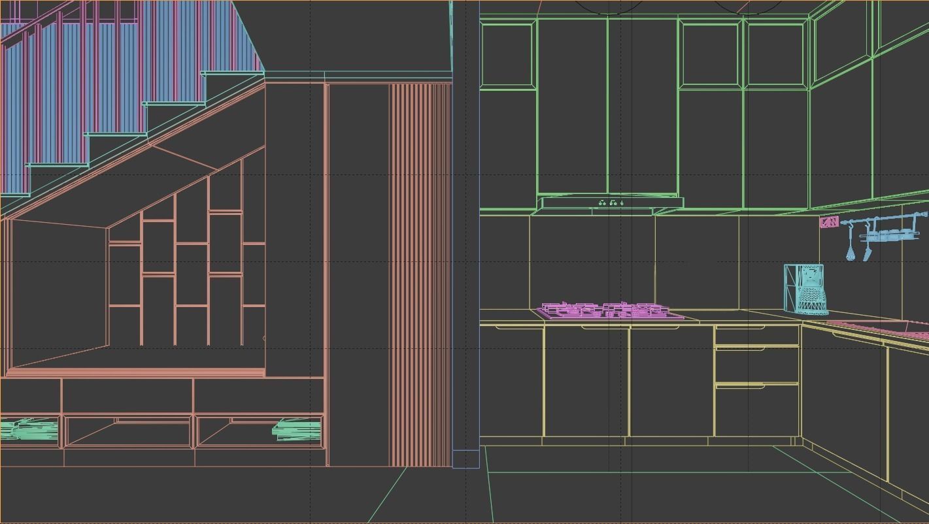Select the blue pillar between stairs and kitchen
Viewport: 929px width, 524px height.
(465, 234)
